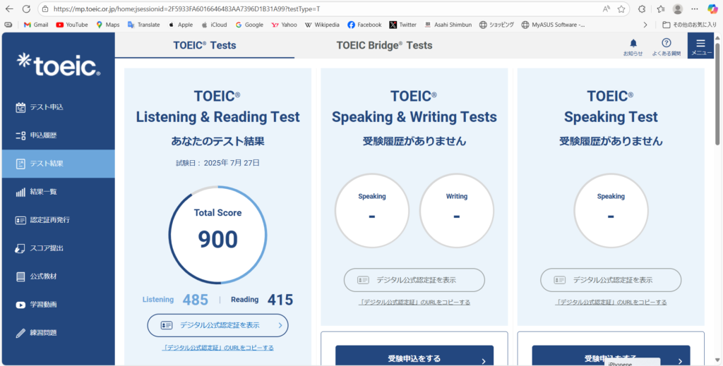Click 受験申込をする under Speaking & Writing
The width and height of the screenshot is (723, 366).
(x=414, y=358)
